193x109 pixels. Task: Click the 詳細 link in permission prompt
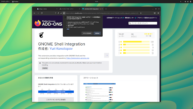click(68, 29)
